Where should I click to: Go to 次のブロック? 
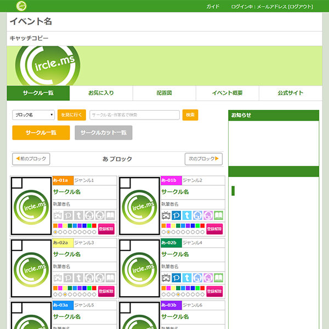click(203, 159)
